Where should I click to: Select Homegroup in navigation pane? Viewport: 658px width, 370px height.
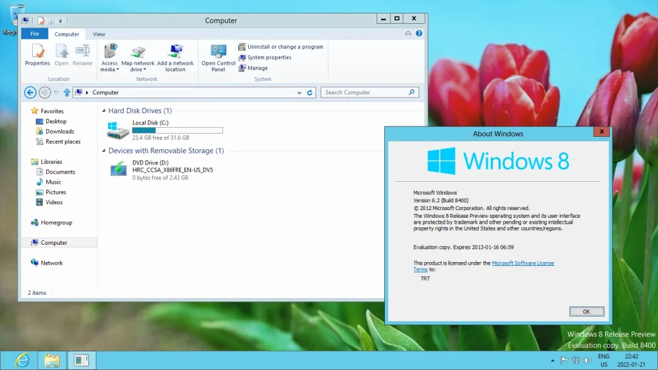click(x=51, y=222)
